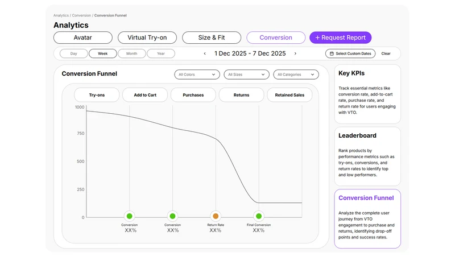Click the 500 y-axis value

(x=81, y=162)
